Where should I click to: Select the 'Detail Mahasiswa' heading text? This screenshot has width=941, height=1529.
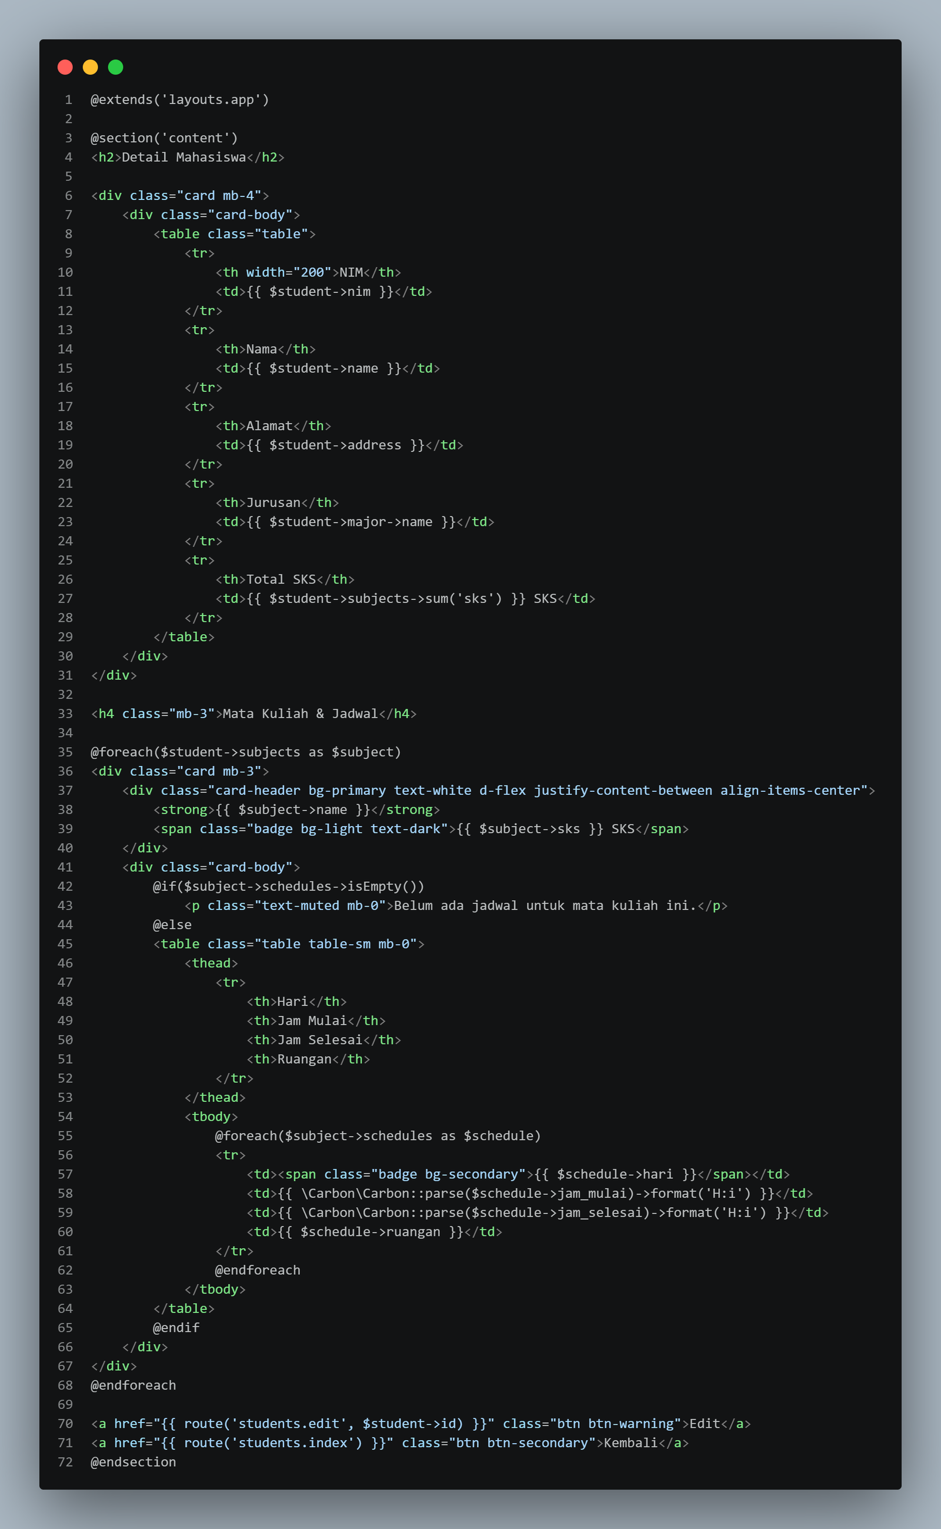(x=183, y=158)
